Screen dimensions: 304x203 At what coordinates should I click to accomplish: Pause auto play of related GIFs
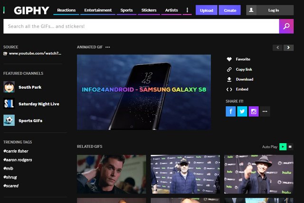tap(290, 147)
